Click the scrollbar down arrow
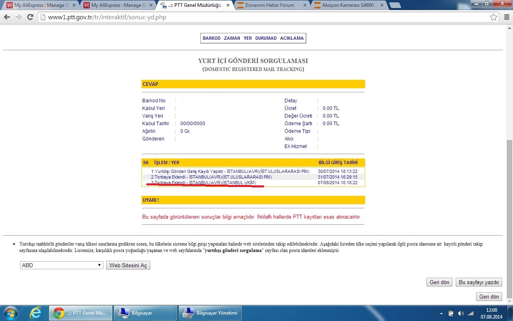513x321 pixels. 509,301
